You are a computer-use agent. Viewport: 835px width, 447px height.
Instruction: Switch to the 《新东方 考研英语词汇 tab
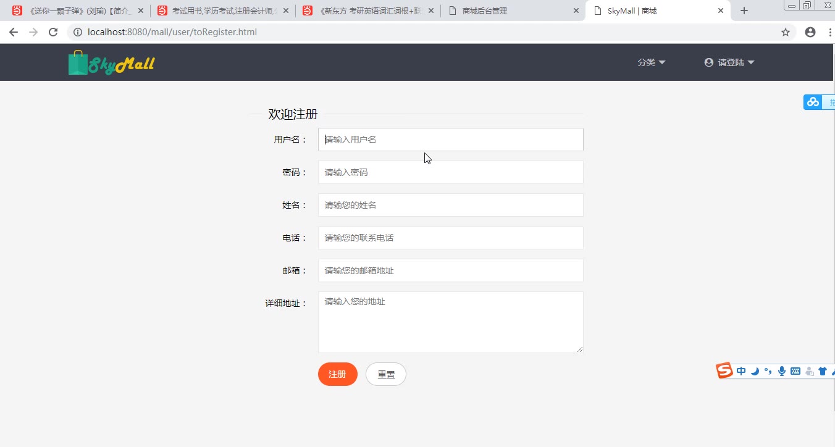(x=367, y=10)
